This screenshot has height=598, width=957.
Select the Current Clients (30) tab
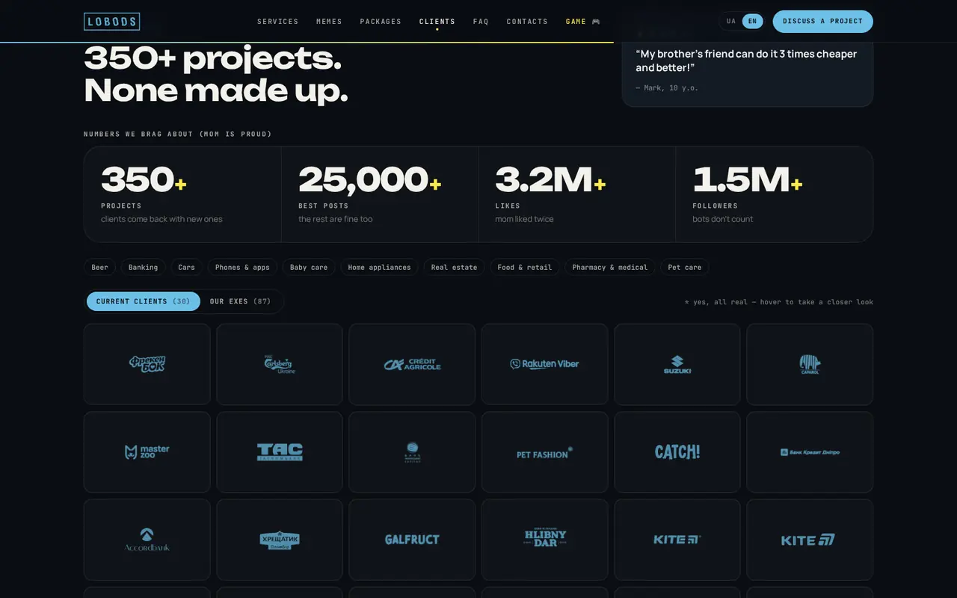(x=144, y=301)
